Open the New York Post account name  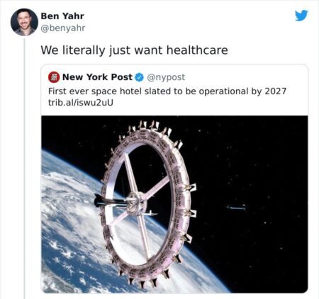pos(97,77)
